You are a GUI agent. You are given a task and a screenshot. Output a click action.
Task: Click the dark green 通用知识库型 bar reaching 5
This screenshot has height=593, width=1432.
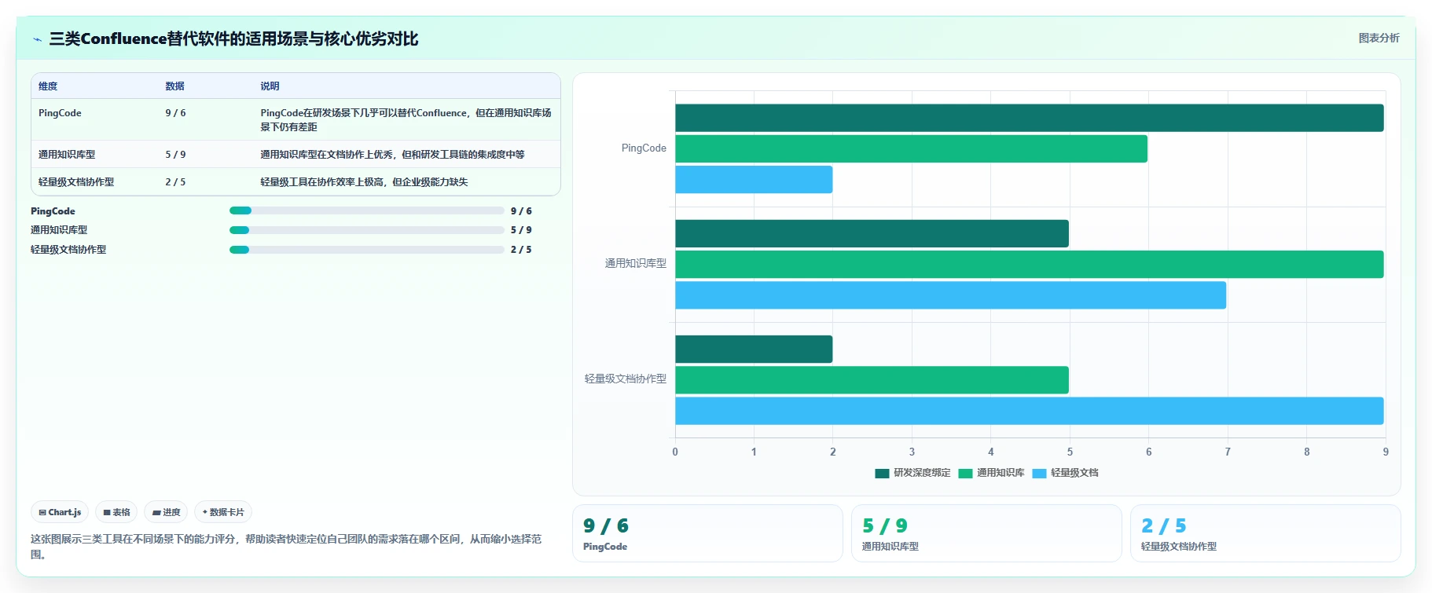point(872,233)
